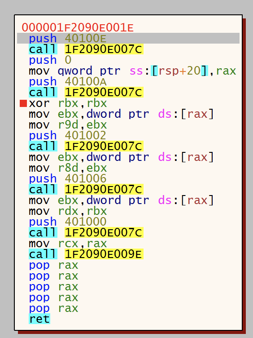The height and width of the screenshot is (338, 253).
Task: Select the xor rbx,rbx instruction
Action: (x=68, y=103)
